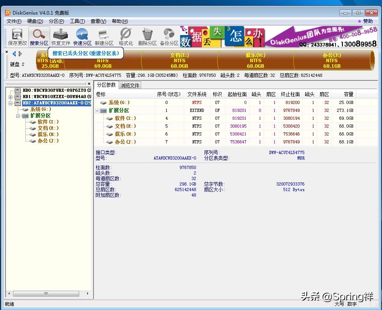Click the EXTEND file system cell

point(197,111)
